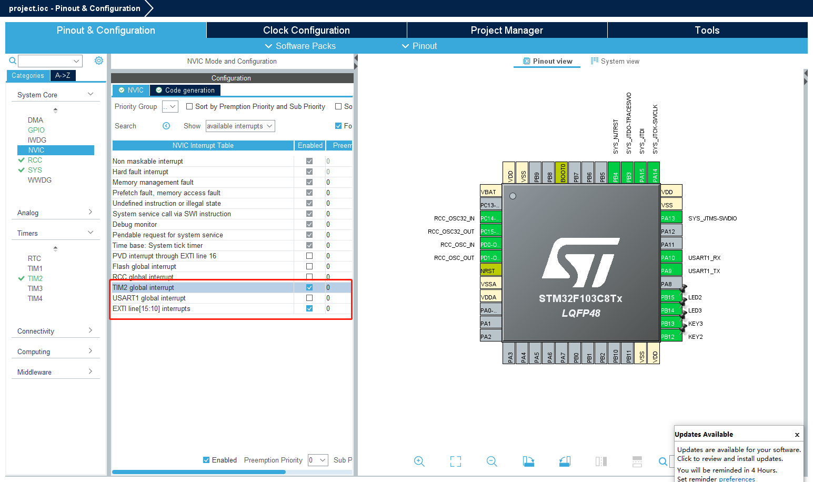Click the pin search magnifier in the pinout toolbar

click(x=663, y=461)
